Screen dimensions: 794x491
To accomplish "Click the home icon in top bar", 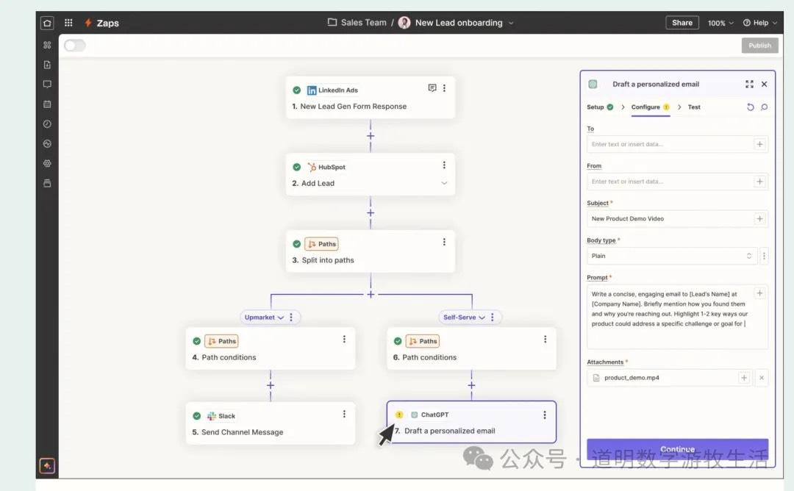I will coord(47,23).
